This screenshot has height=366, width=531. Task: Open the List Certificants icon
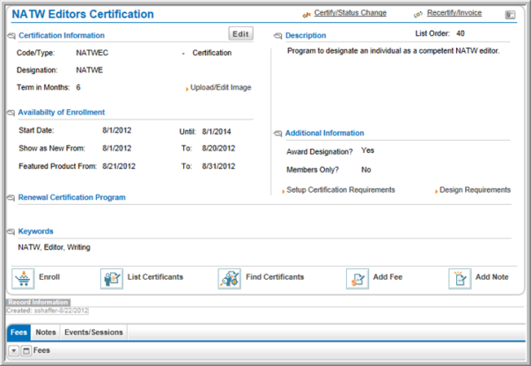[112, 278]
